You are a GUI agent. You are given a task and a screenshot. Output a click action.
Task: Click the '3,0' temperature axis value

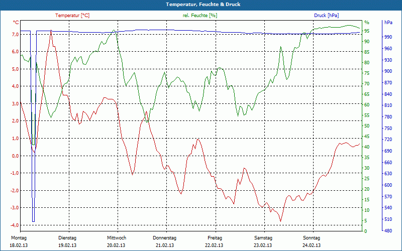[x=16, y=103]
